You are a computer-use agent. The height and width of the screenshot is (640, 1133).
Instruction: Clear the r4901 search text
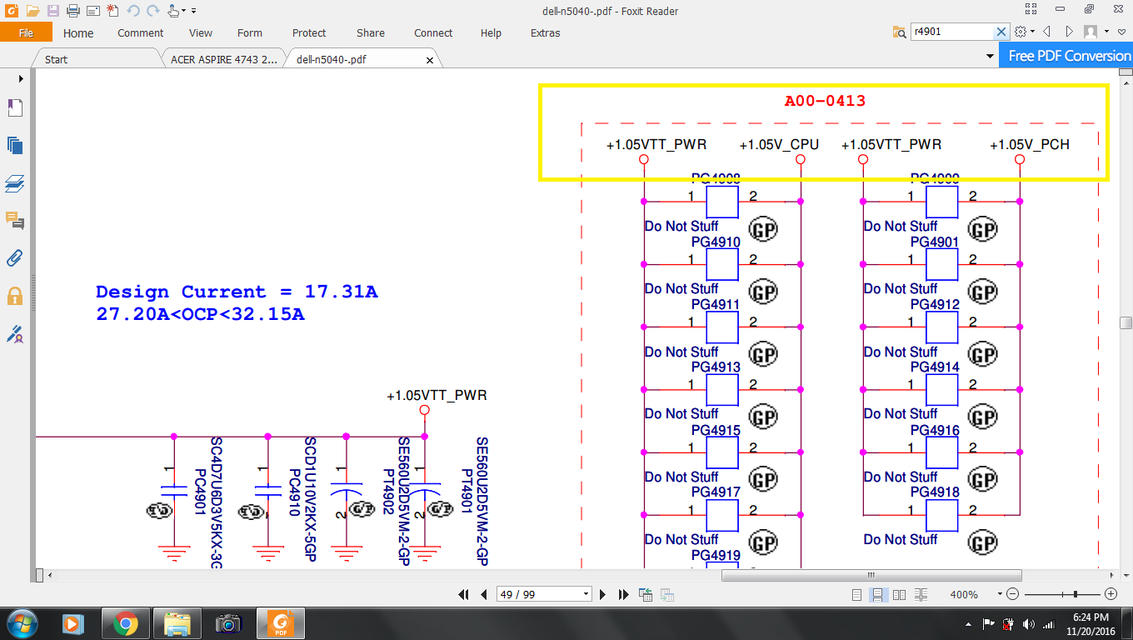[1001, 32]
